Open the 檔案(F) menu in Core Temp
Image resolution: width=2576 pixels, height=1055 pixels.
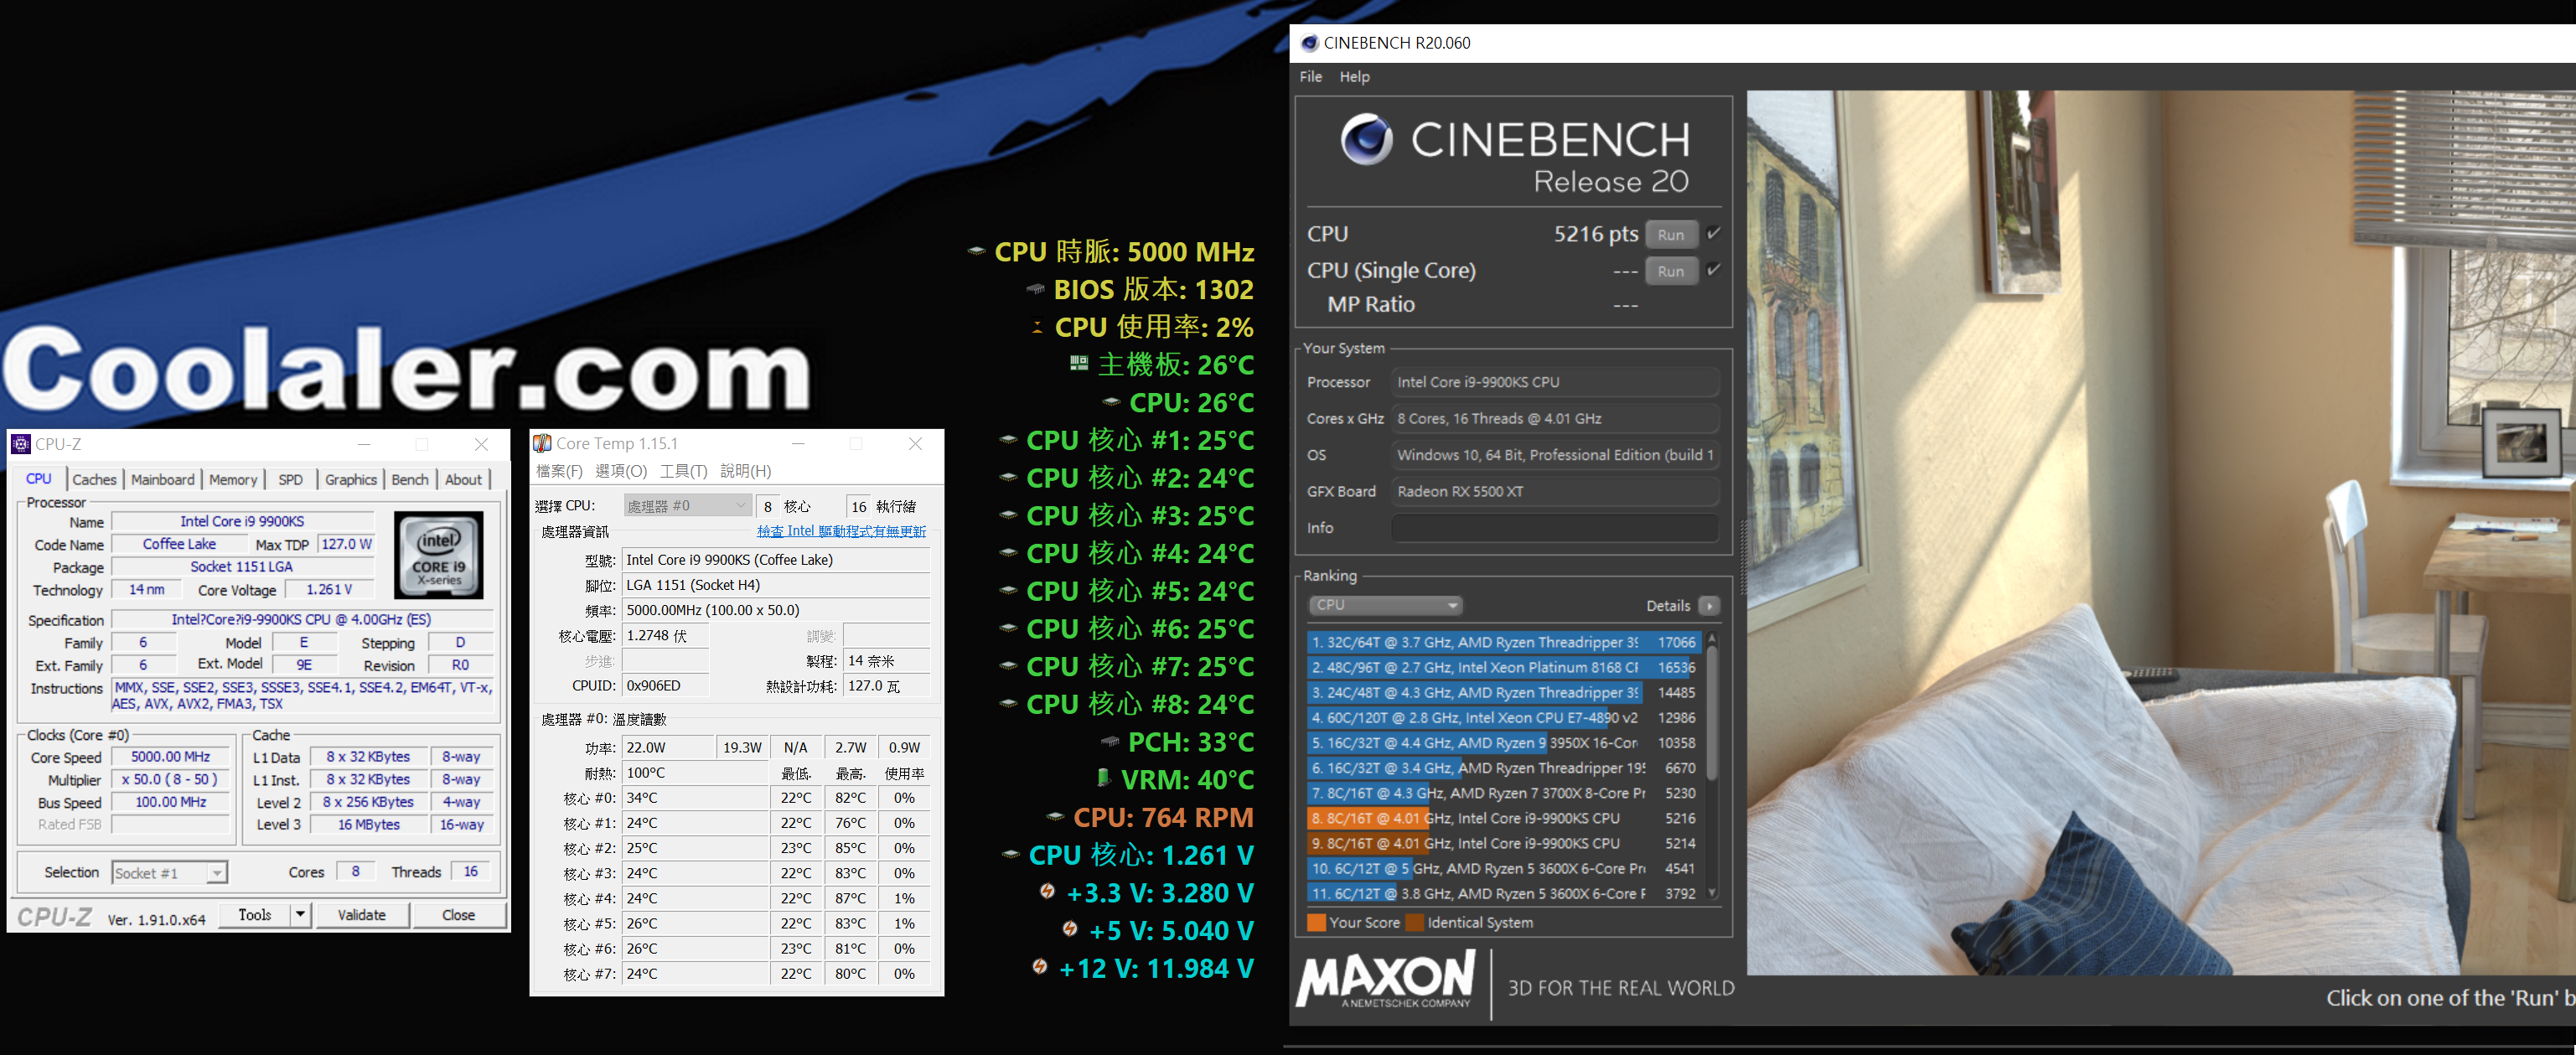click(559, 471)
